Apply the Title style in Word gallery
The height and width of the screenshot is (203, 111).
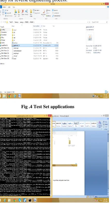click(76, 124)
